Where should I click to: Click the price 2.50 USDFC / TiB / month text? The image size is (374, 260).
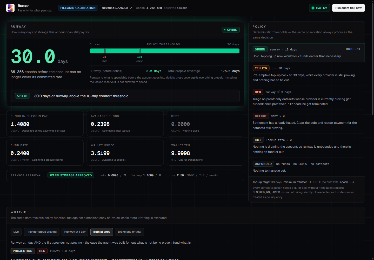192,175
